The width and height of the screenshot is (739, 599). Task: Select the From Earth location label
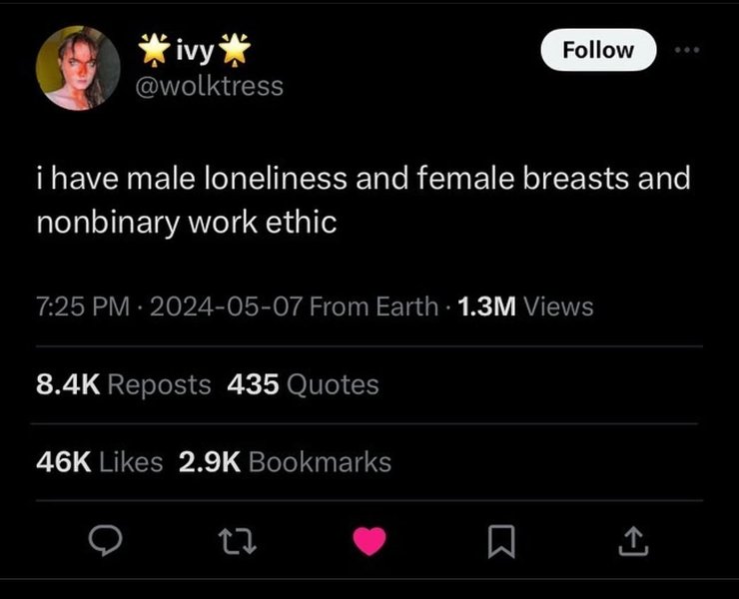pyautogui.click(x=372, y=307)
